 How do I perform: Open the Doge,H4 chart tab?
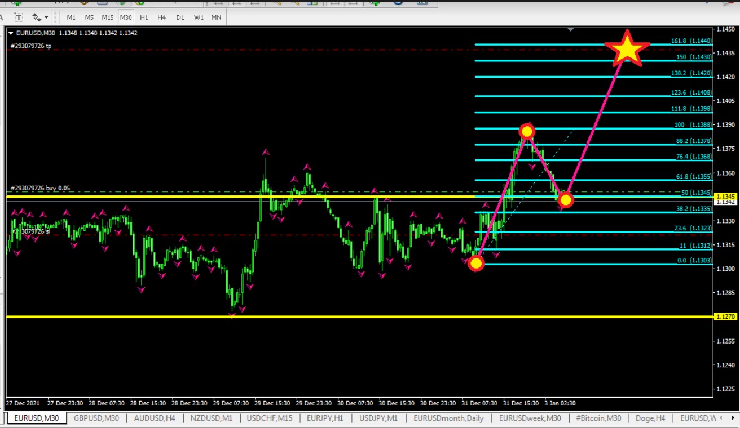pyautogui.click(x=651, y=418)
